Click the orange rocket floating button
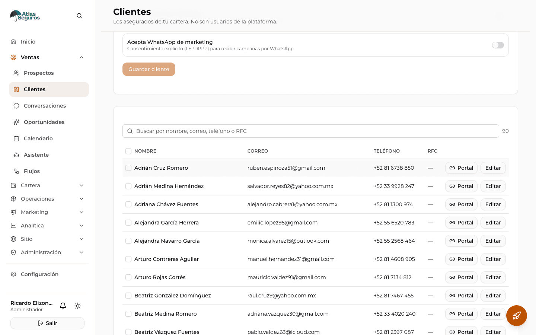The height and width of the screenshot is (335, 536). pyautogui.click(x=517, y=316)
